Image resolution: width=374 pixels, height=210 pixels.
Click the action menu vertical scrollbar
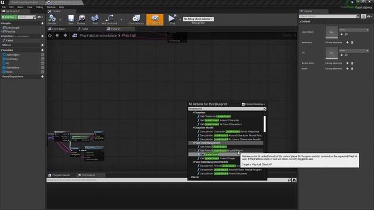point(265,124)
